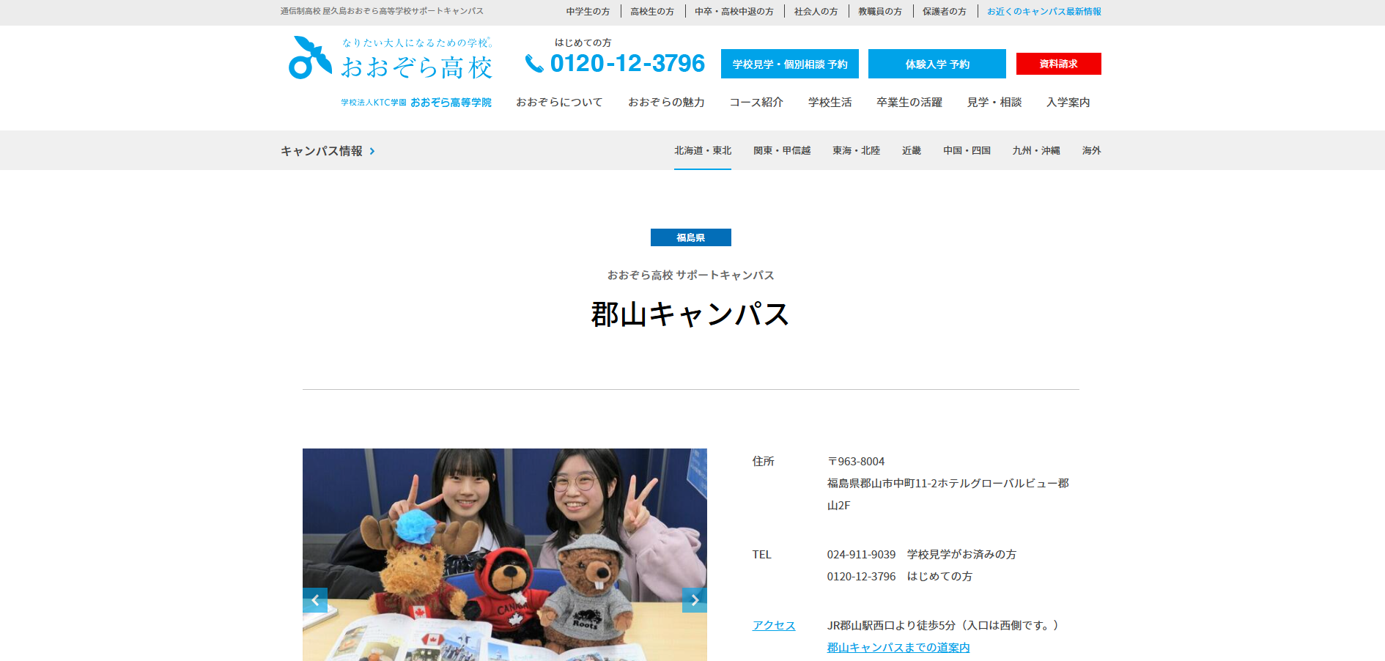Click the 福島県 prefecture badge

click(690, 238)
